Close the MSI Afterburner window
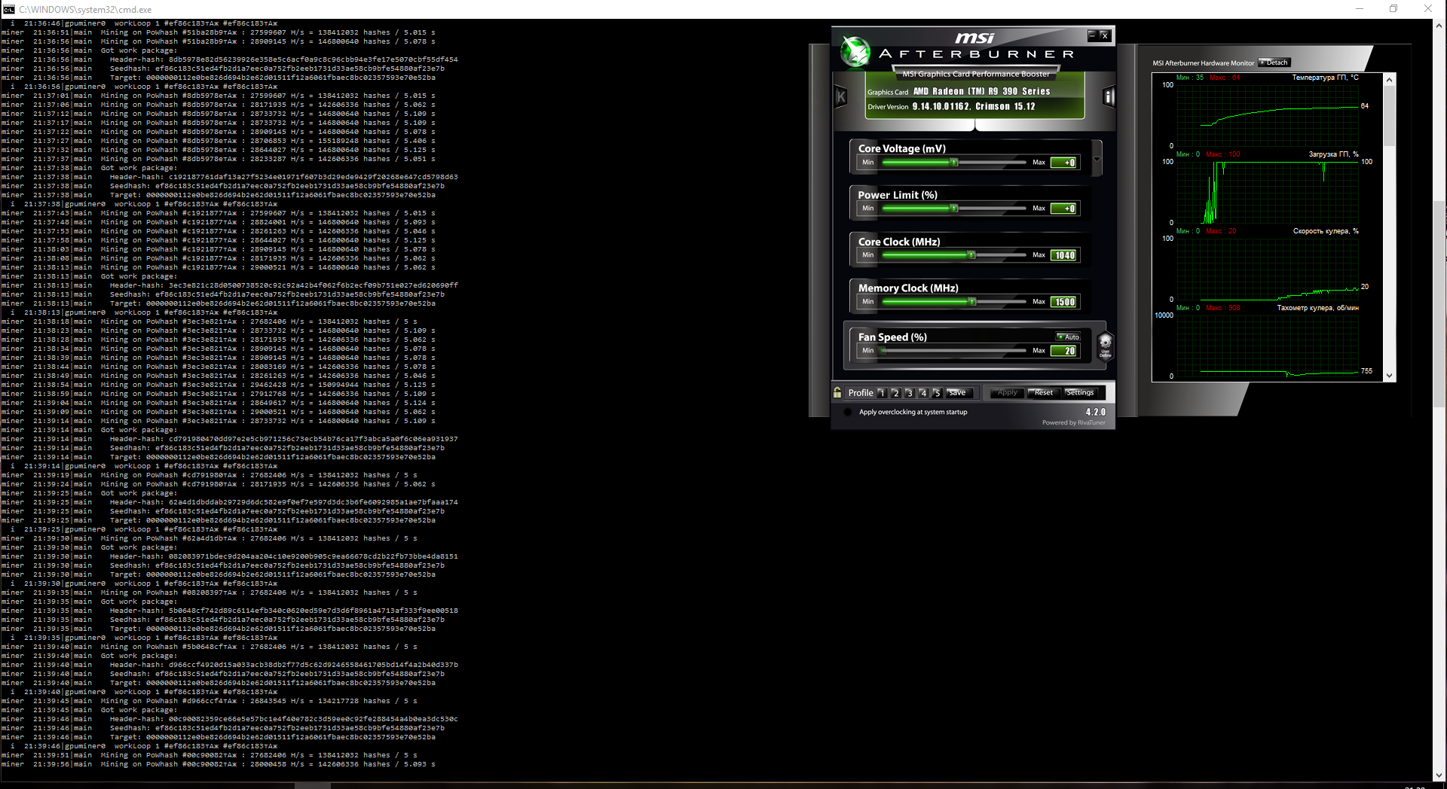 1105,35
